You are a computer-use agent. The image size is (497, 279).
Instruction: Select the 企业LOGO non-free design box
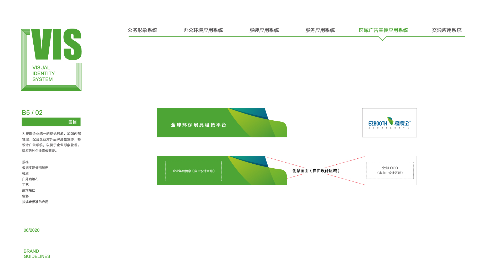point(390,170)
